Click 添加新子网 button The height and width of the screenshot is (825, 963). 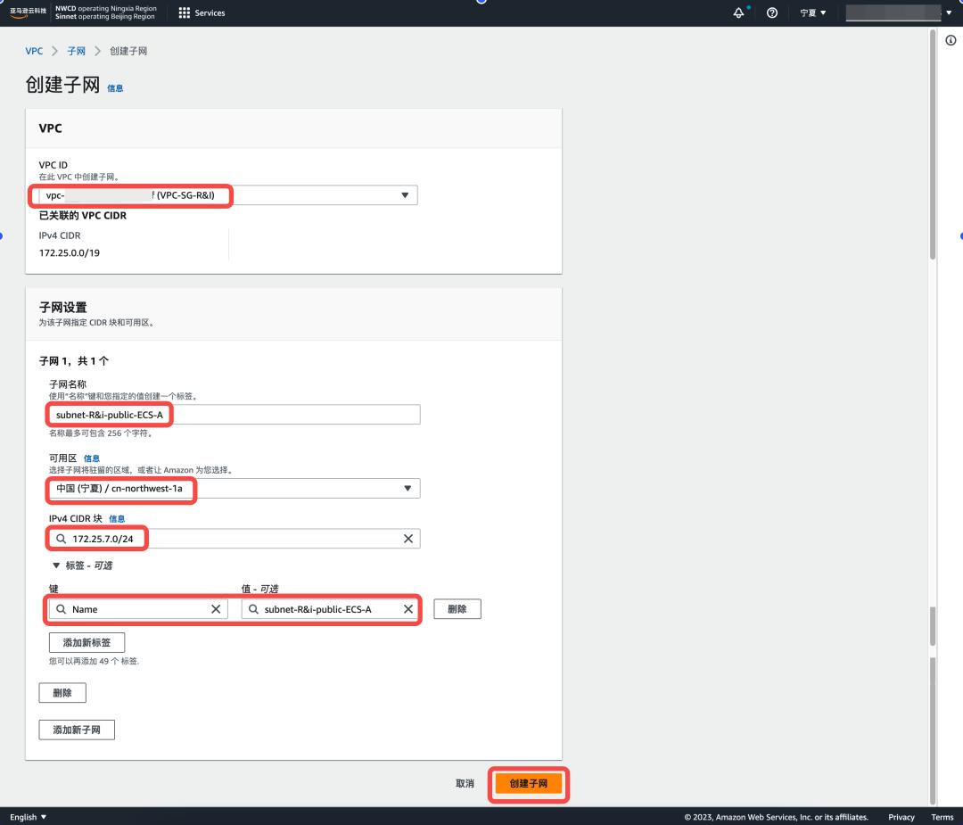tap(77, 730)
